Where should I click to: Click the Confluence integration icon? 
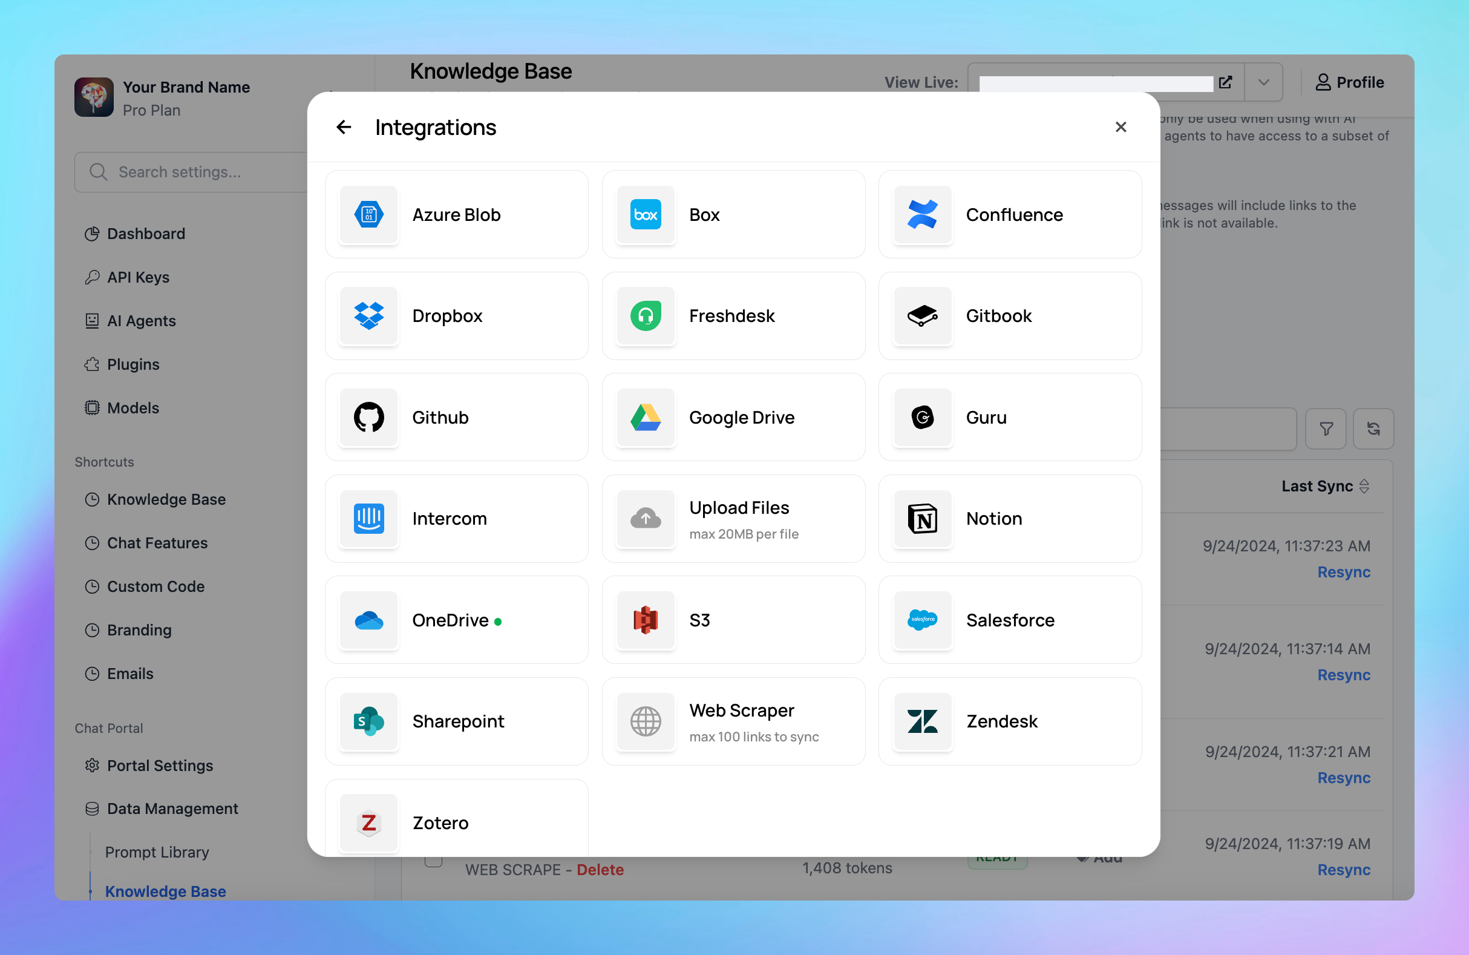coord(922,215)
